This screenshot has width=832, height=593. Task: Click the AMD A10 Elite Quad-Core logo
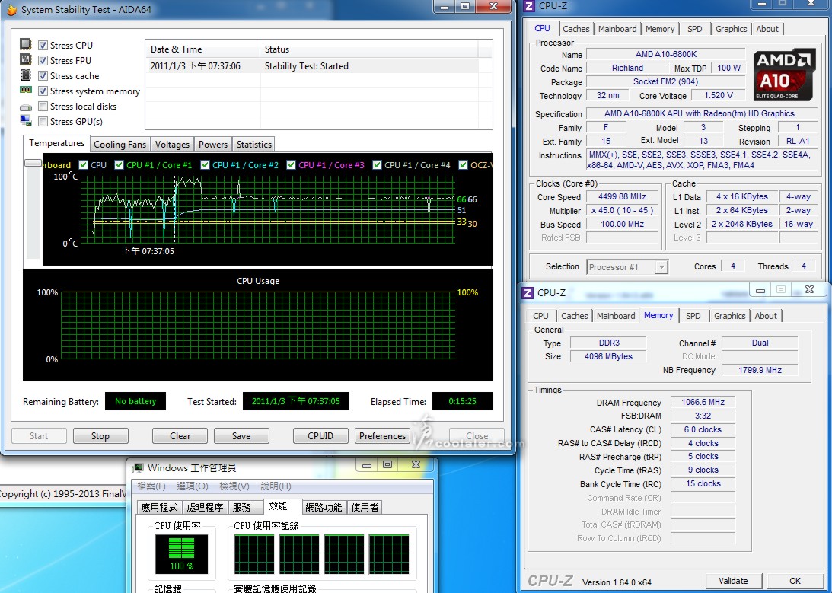[x=784, y=75]
